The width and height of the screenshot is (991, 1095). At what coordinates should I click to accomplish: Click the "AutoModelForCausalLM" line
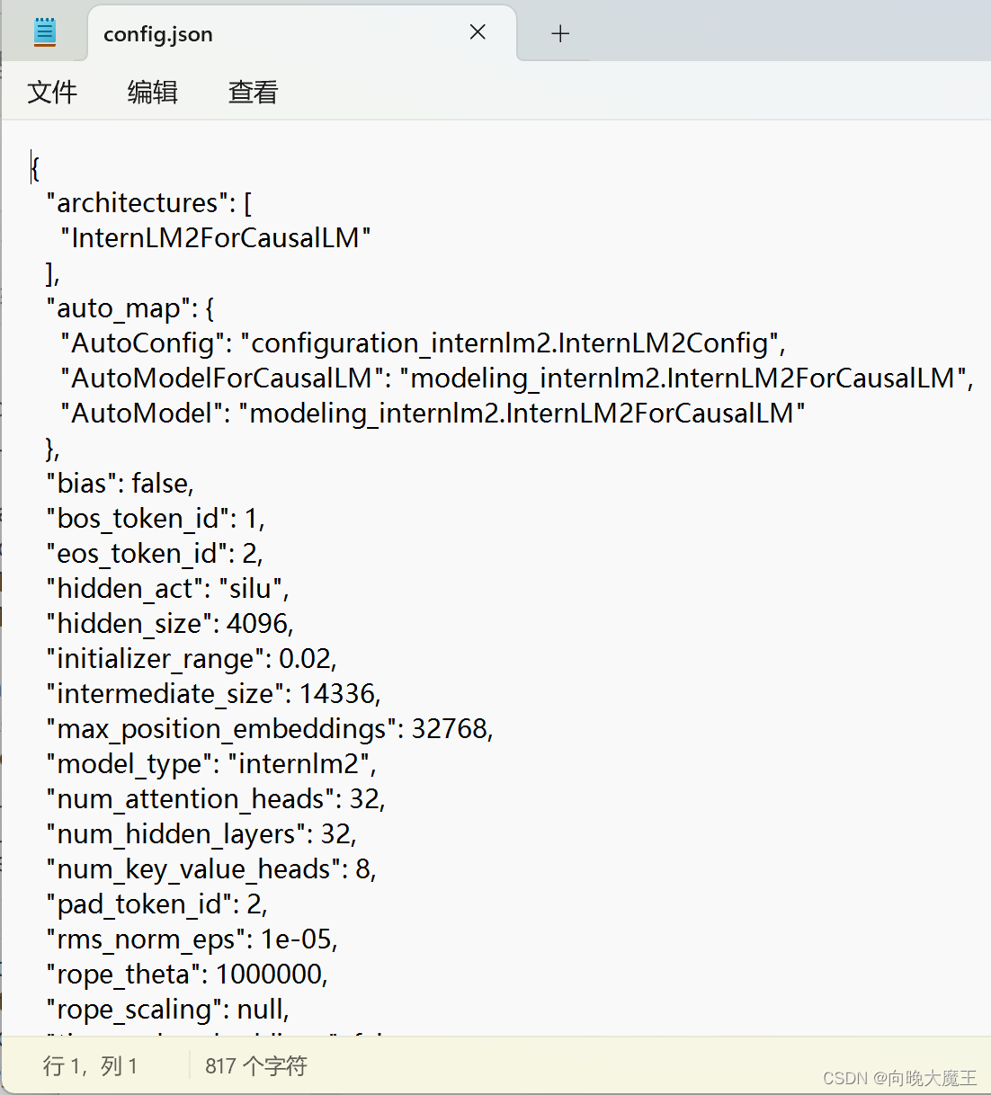[517, 378]
